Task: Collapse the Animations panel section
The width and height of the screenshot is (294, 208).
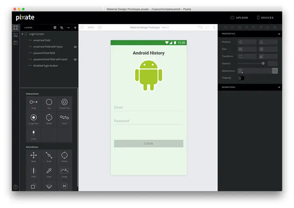Action: pos(279,87)
